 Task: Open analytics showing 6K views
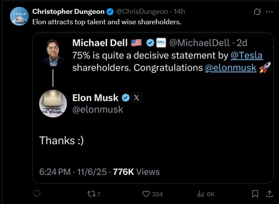pos(201,194)
